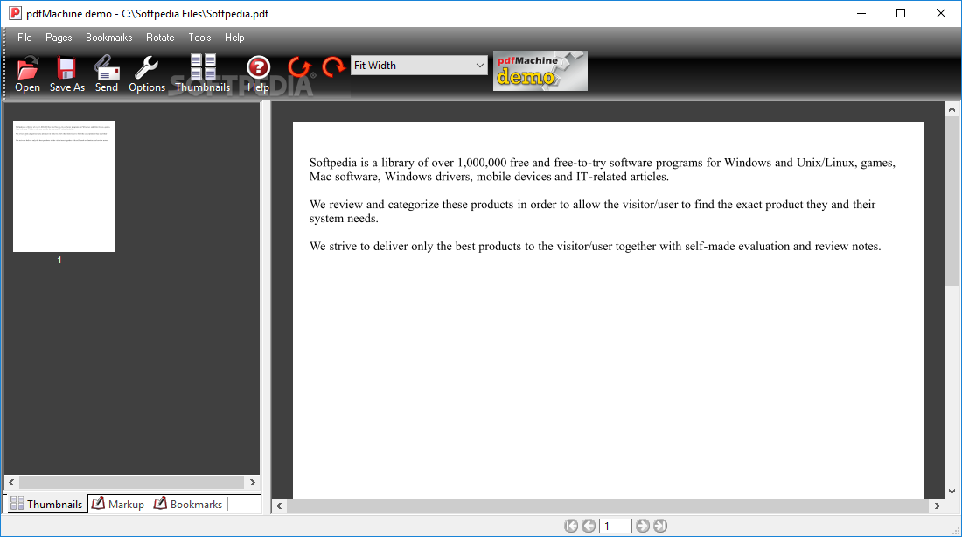Click the page number input field

pyautogui.click(x=616, y=526)
